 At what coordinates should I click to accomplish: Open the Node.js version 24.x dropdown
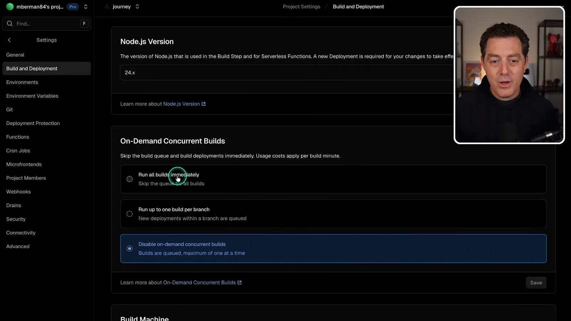[287, 72]
